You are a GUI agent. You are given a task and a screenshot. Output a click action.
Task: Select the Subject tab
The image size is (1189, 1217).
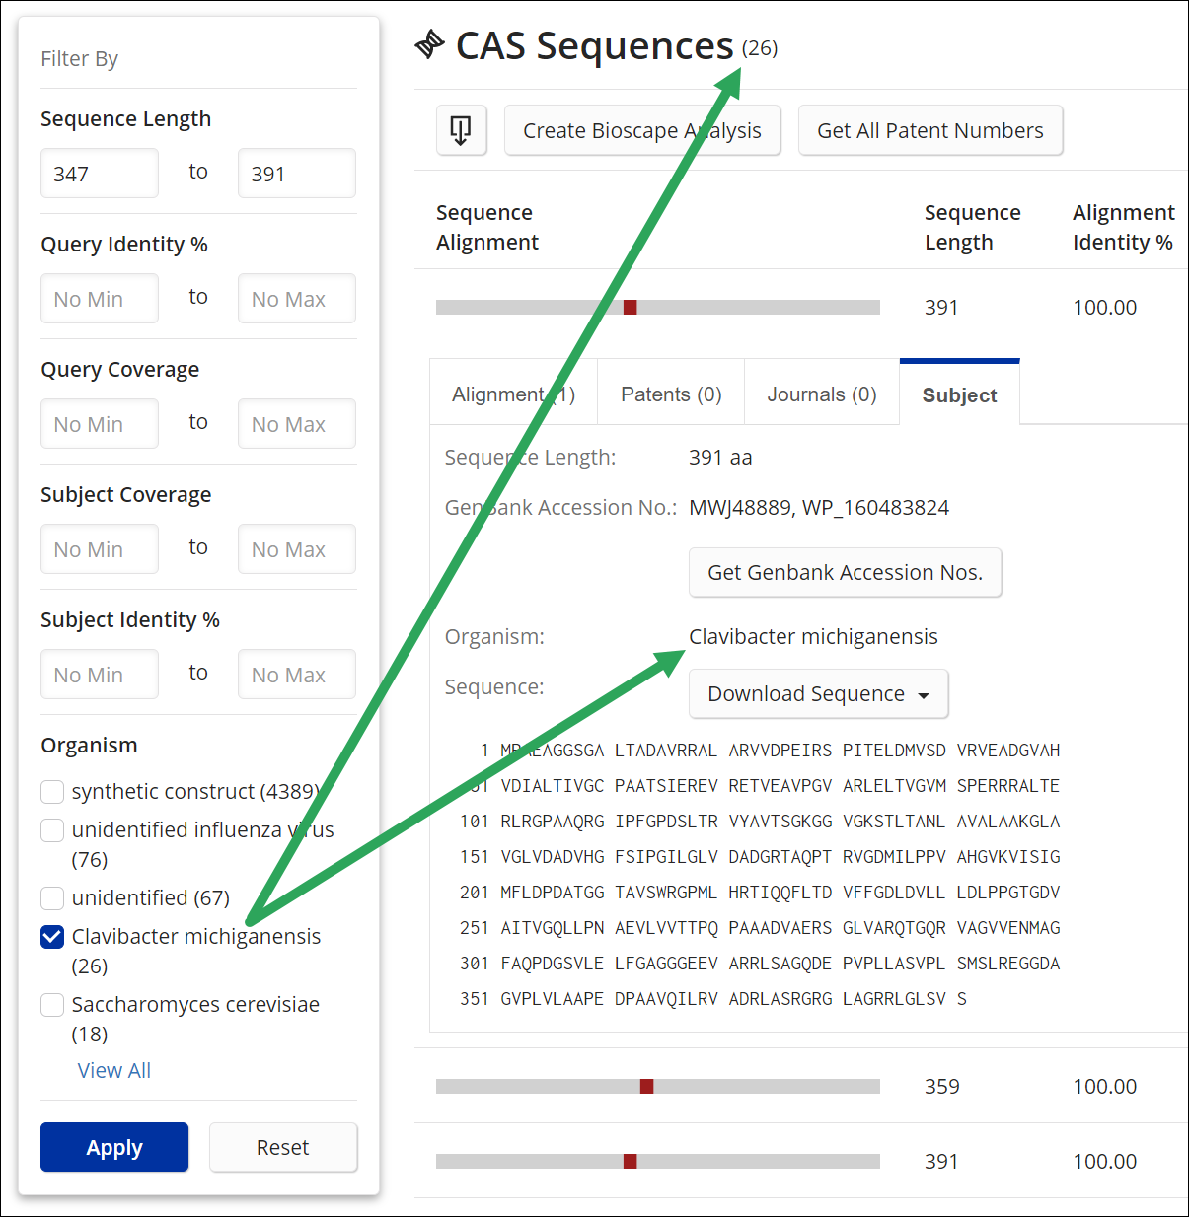(959, 394)
